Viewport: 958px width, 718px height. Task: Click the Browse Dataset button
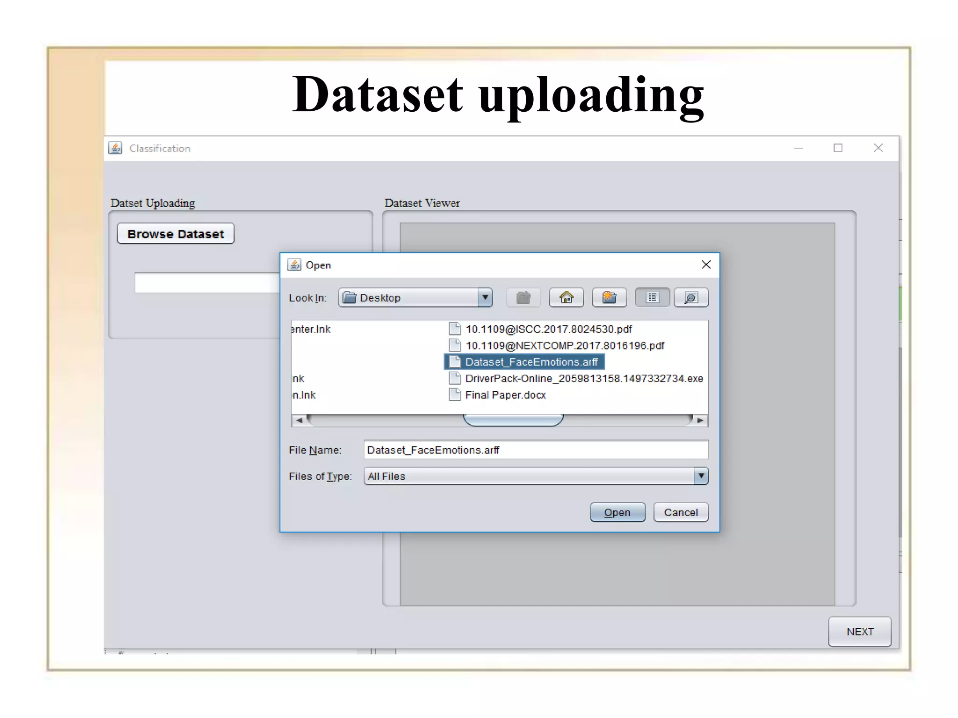coord(175,234)
